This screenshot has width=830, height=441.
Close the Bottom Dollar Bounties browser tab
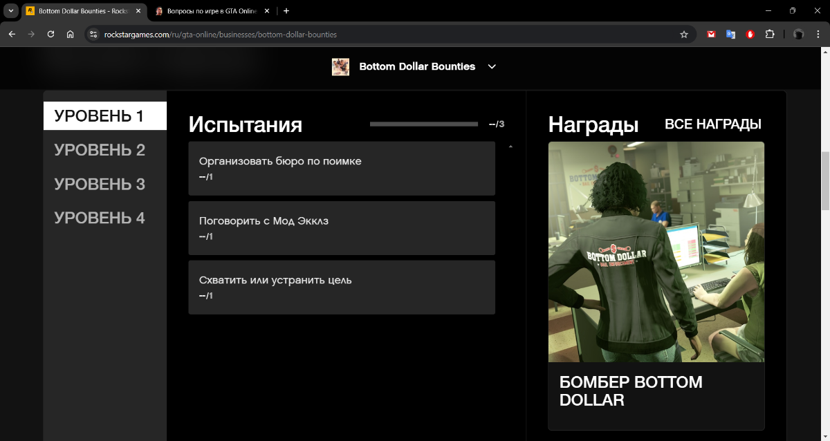coord(138,11)
